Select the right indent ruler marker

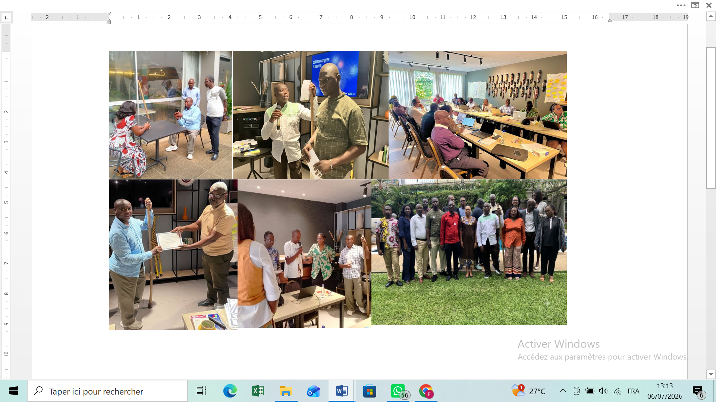(610, 20)
